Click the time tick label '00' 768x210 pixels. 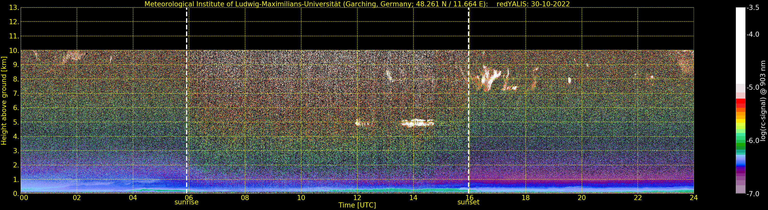point(24,198)
